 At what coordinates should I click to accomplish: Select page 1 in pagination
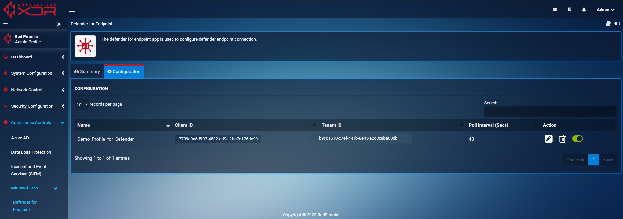click(x=594, y=160)
